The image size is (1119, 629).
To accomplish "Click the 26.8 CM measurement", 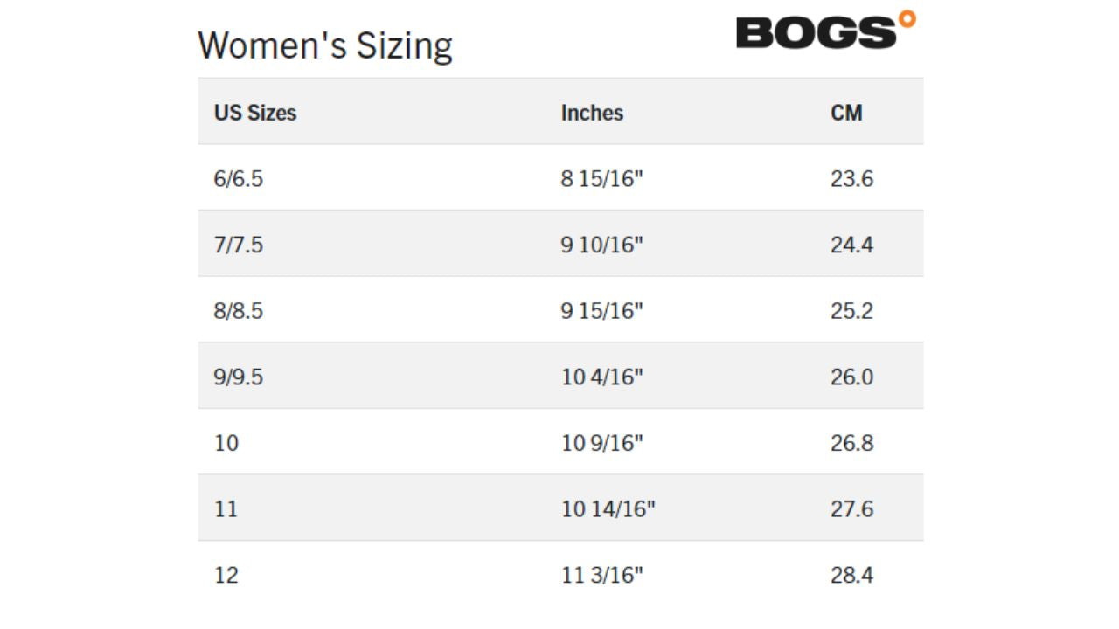I will (x=851, y=443).
